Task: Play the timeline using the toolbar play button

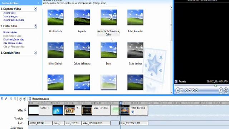Action: [25, 99]
